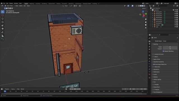
Task: Jump to the end frame of the timeline
Action: pyautogui.click(x=80, y=89)
